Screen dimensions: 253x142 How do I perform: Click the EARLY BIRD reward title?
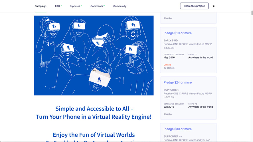pyautogui.click(x=171, y=41)
